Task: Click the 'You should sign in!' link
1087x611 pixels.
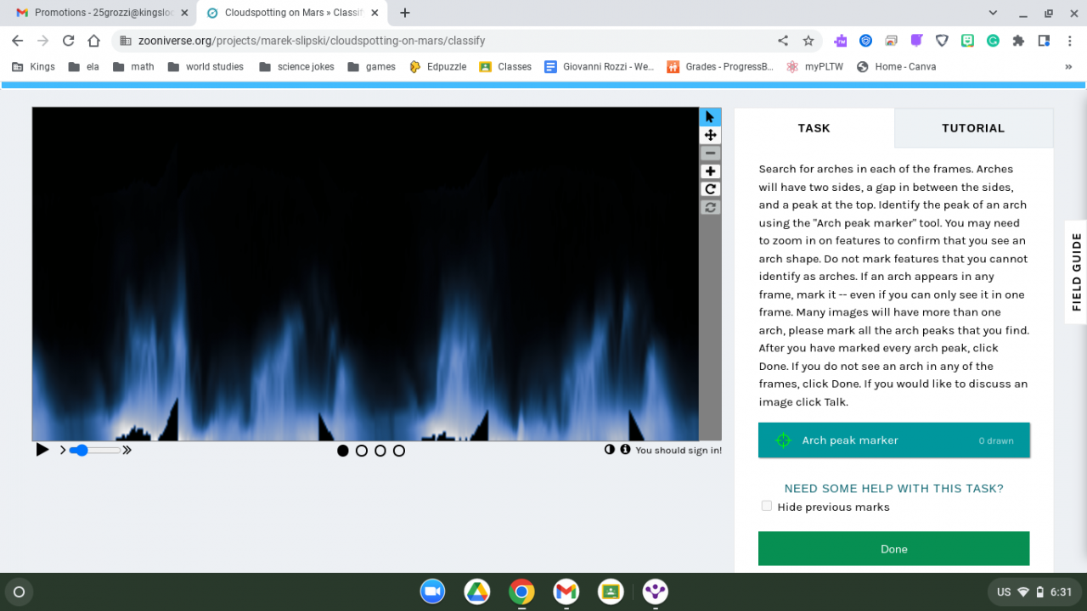Action: point(679,451)
